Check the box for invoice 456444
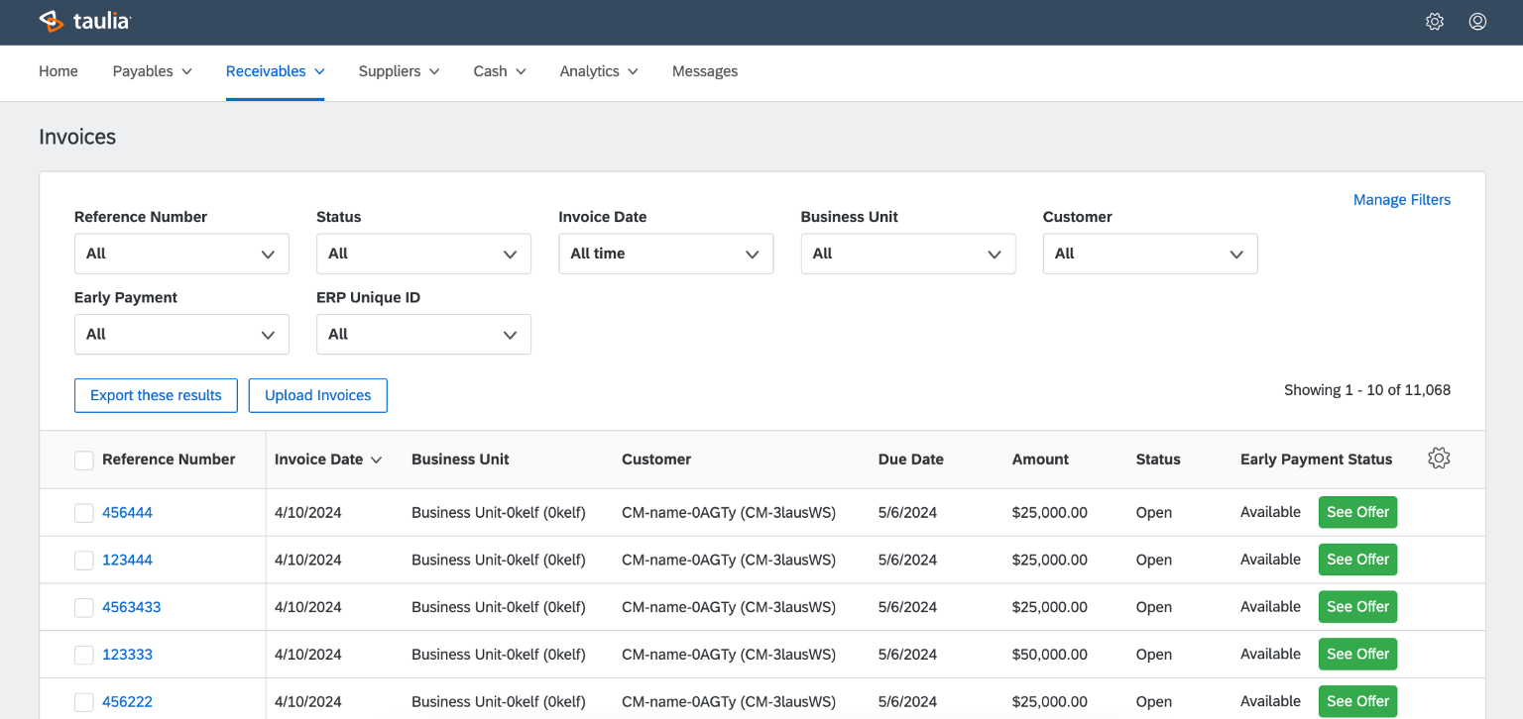The height and width of the screenshot is (719, 1523). coord(84,513)
